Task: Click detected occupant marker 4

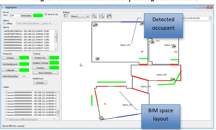Action: coord(105,104)
